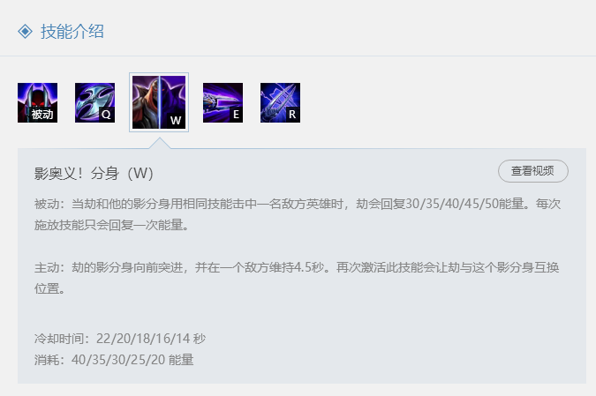Viewport: 596px width, 396px height.
Task: Click the 被动 passive description paragraph
Action: point(298,214)
